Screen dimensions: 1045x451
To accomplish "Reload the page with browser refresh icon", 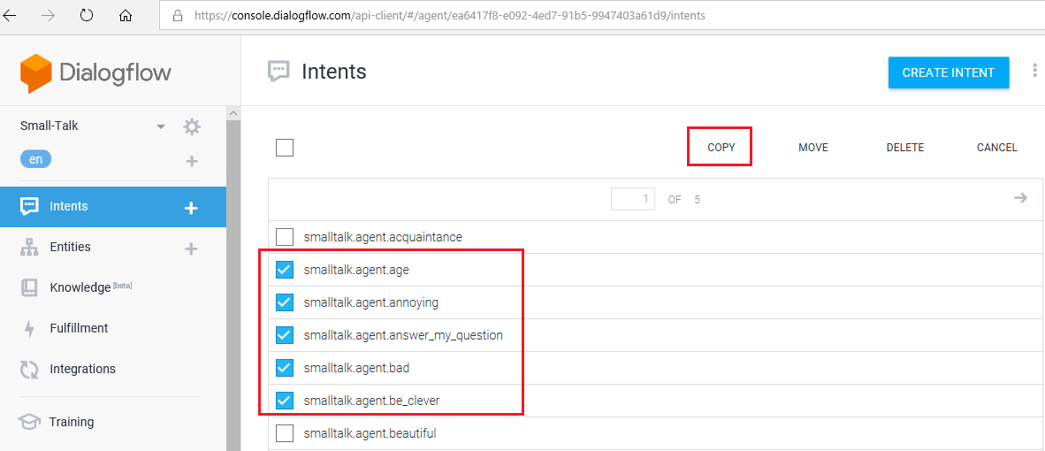I will [x=87, y=15].
